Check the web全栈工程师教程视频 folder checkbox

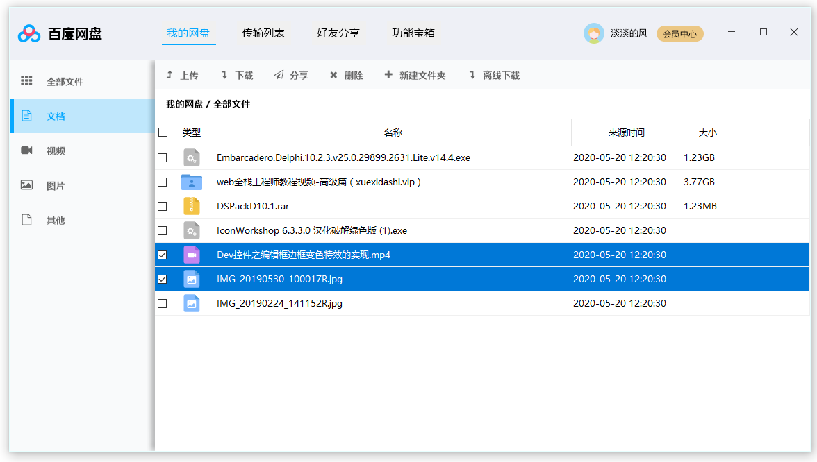(x=163, y=182)
